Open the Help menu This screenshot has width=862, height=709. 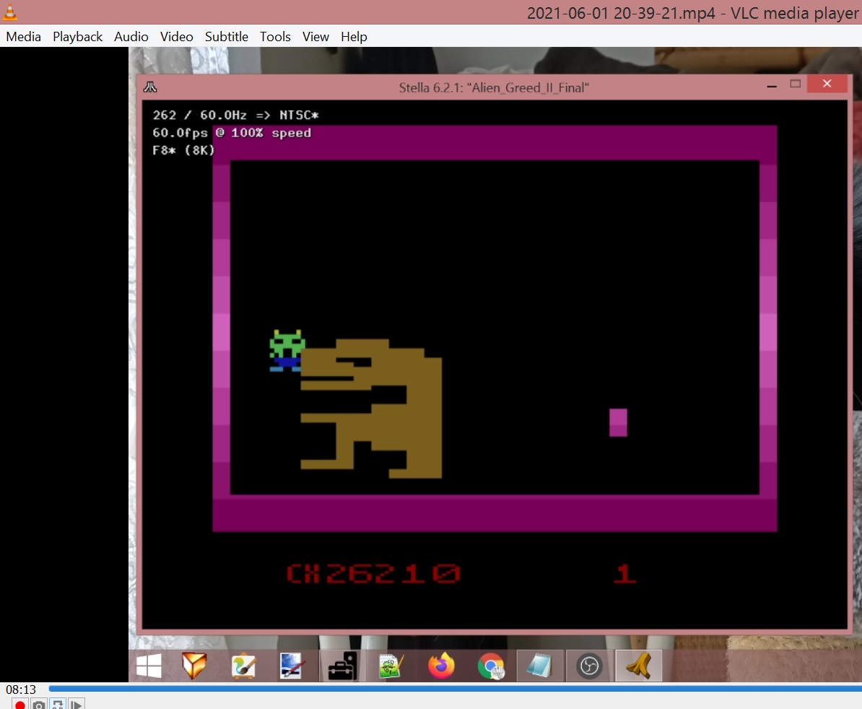354,37
